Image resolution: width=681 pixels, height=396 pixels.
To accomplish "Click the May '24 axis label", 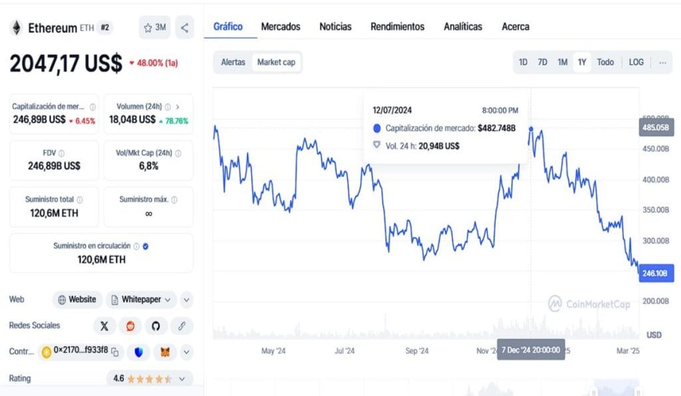I will click(x=273, y=351).
